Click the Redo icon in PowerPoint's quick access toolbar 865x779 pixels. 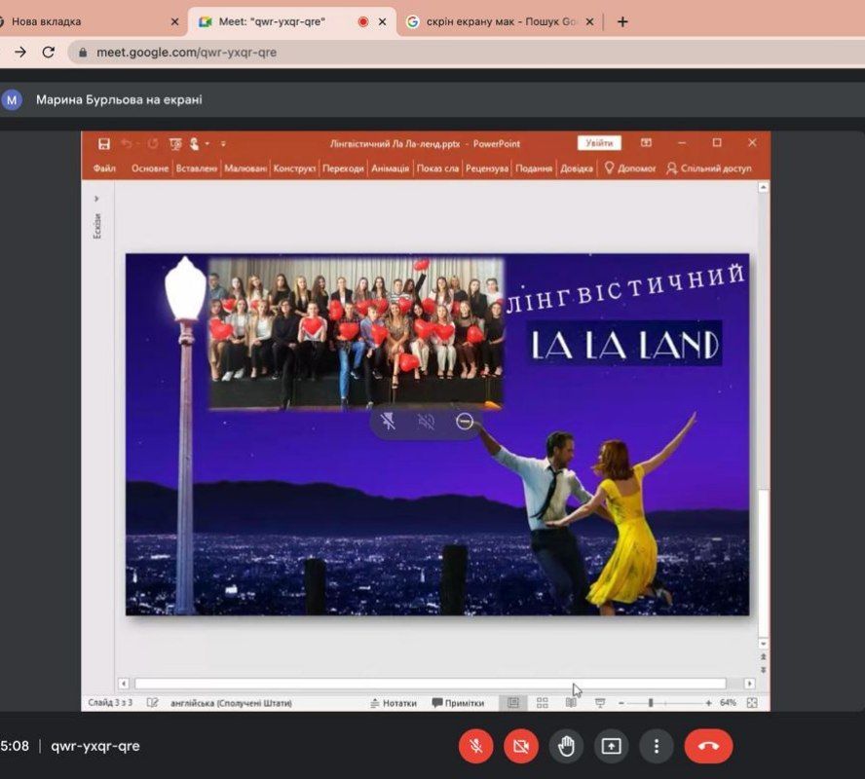click(153, 144)
